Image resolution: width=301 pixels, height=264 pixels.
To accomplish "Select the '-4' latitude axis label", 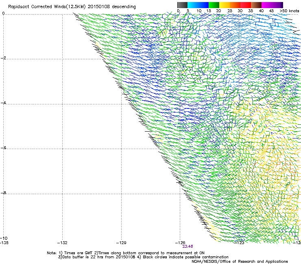I will pyautogui.click(x=3, y=103).
